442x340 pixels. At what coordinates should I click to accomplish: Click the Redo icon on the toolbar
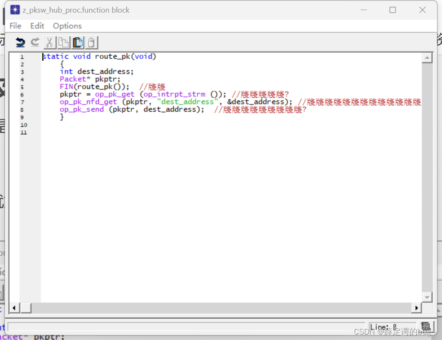[x=35, y=42]
